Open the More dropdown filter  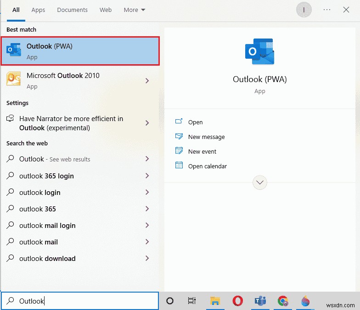tap(134, 10)
